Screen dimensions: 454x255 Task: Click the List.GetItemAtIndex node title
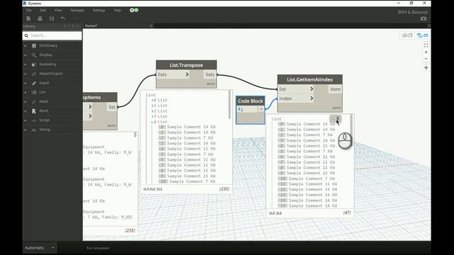[310, 79]
